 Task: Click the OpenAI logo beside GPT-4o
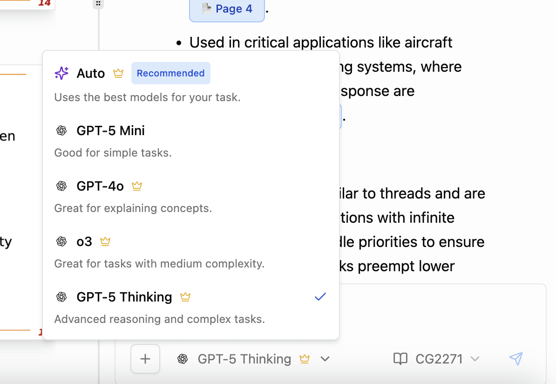click(61, 186)
